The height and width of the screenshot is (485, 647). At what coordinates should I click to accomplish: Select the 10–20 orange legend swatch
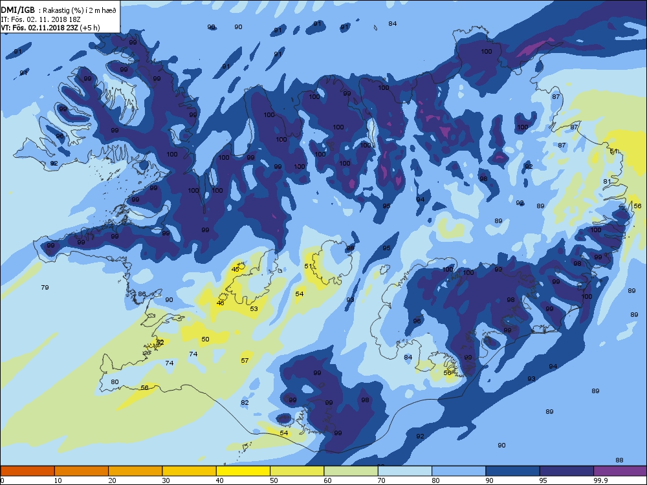[x=82, y=471]
